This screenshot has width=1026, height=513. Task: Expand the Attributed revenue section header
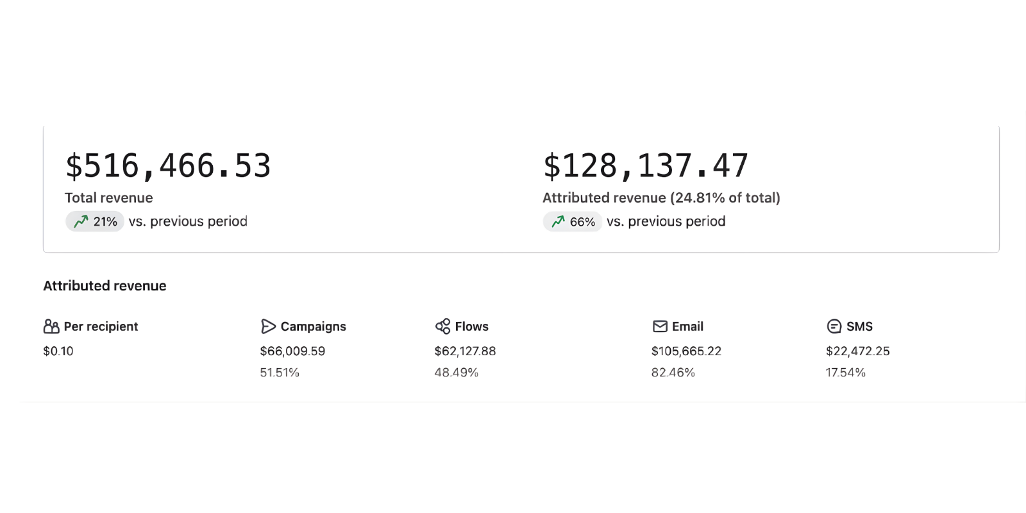point(105,285)
